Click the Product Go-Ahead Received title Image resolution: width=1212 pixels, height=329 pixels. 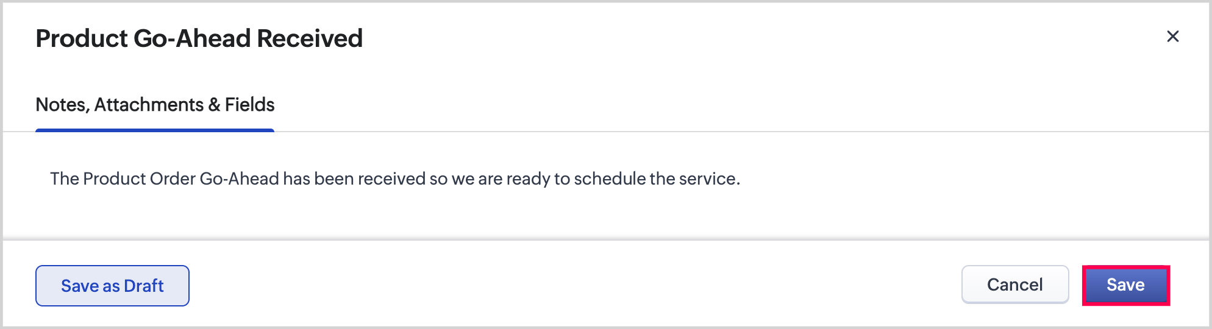[x=199, y=38]
